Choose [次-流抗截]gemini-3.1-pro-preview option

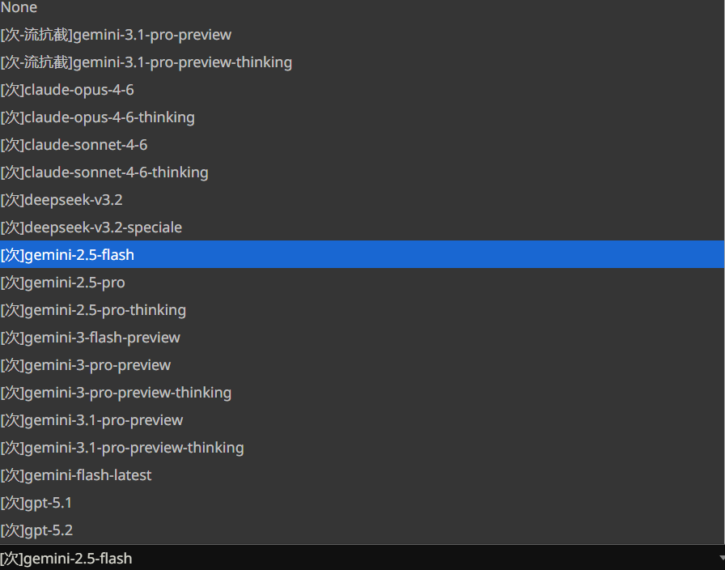point(116,35)
